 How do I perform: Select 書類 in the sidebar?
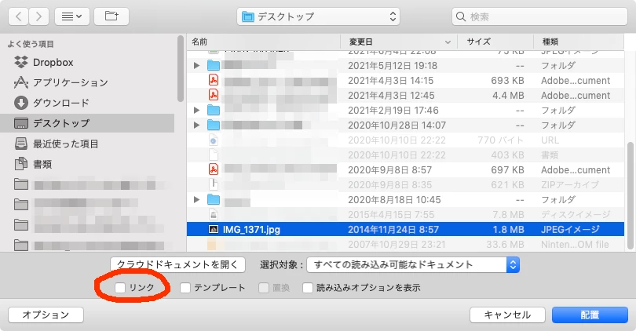(x=33, y=164)
